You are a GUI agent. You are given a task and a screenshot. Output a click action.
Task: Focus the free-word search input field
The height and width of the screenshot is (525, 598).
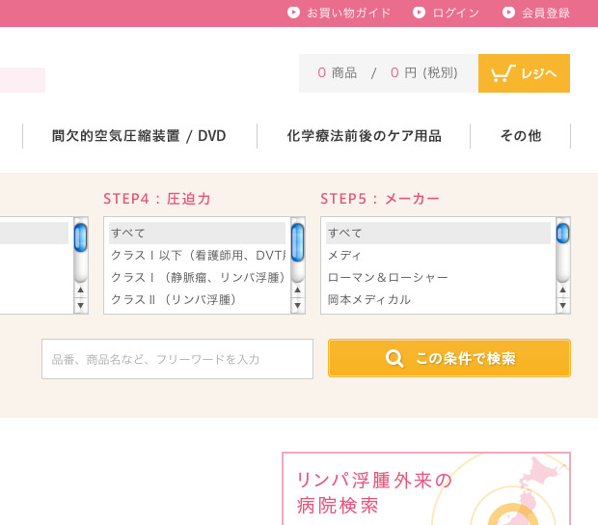pyautogui.click(x=177, y=359)
